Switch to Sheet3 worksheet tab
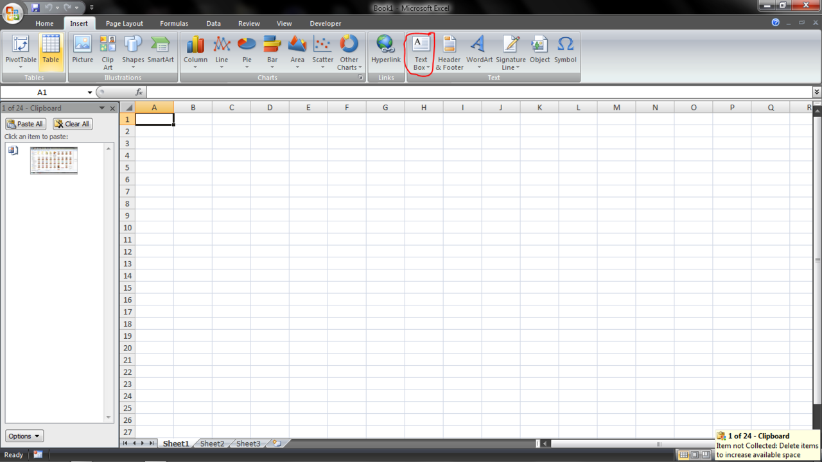This screenshot has width=822, height=462. point(249,443)
